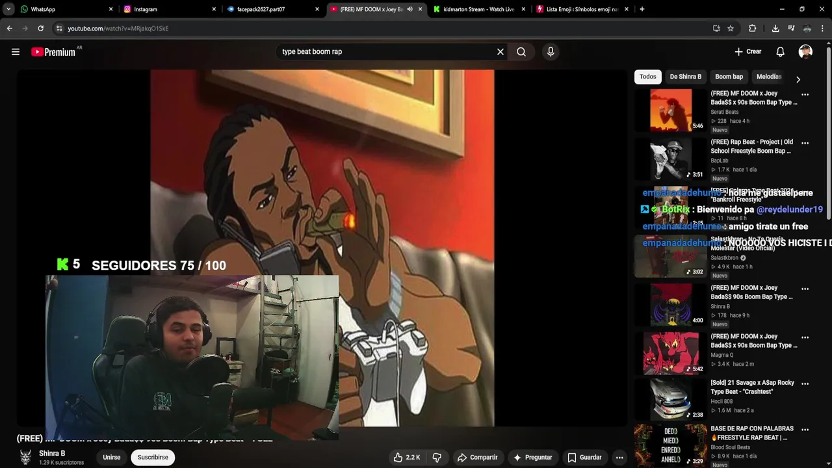Viewport: 832px width, 468px height.
Task: Open options for BASE DE RAP video
Action: (805, 430)
